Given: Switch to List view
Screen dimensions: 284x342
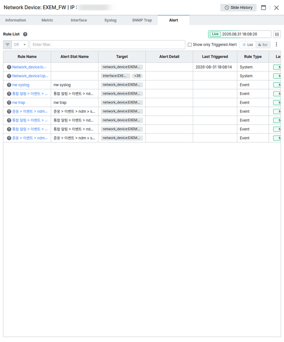Looking at the screenshot, I should coord(248,45).
